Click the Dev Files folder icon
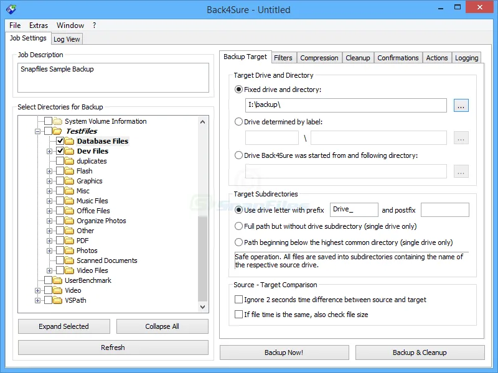Screen dimensions: 498x373 pos(69,151)
